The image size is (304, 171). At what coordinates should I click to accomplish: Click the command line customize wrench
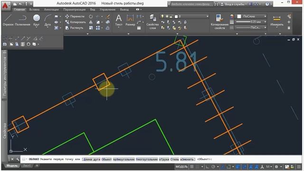pos(18,159)
